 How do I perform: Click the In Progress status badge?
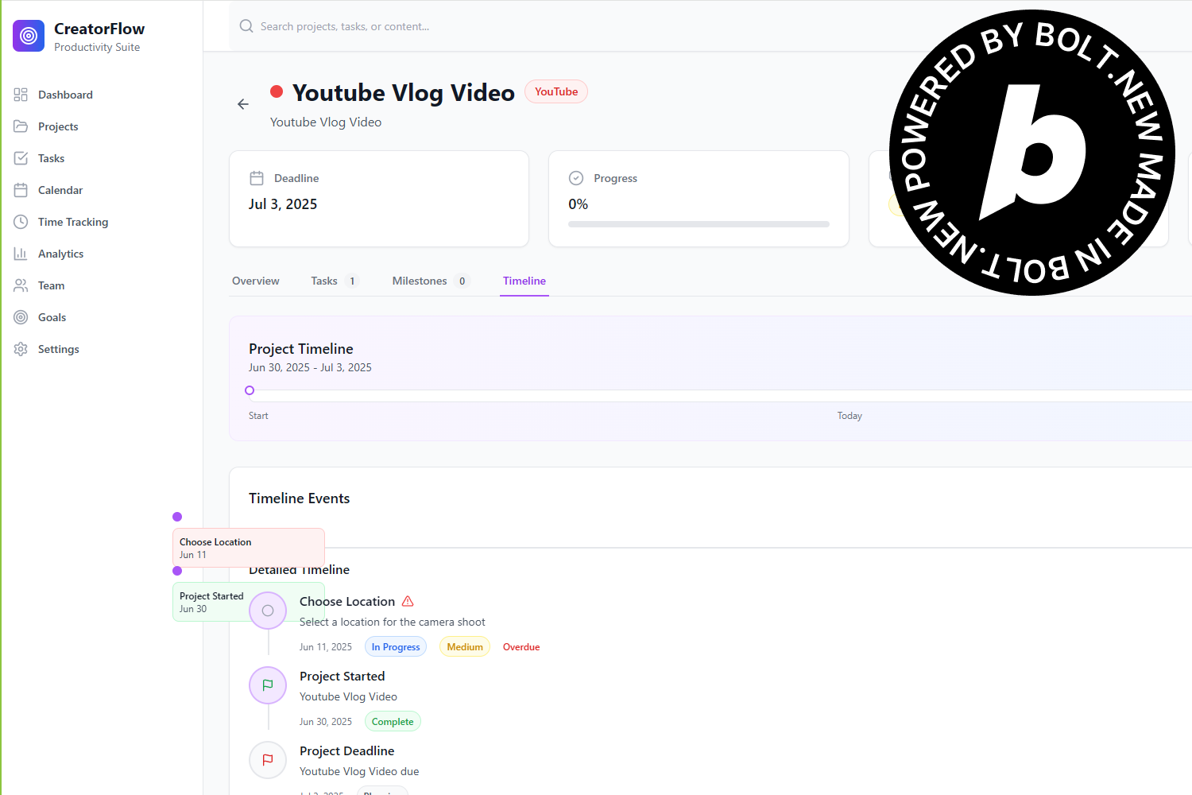pyautogui.click(x=396, y=647)
